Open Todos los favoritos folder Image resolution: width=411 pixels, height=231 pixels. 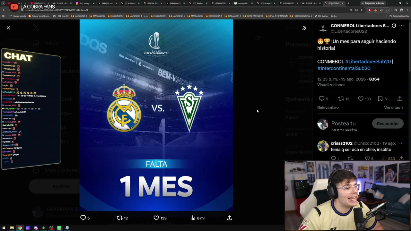click(x=399, y=16)
